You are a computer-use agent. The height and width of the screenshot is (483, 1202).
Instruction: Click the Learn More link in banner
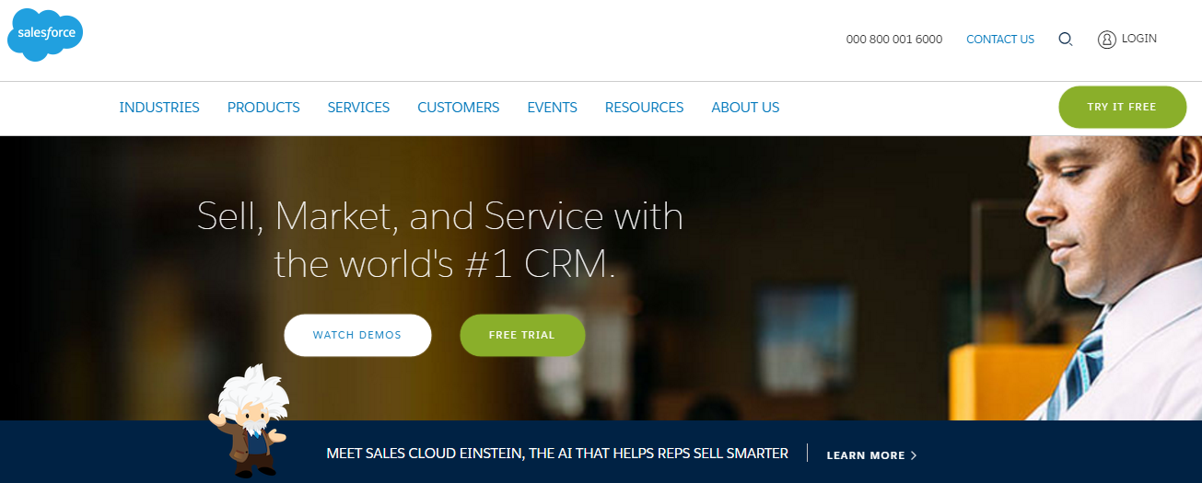pyautogui.click(x=871, y=455)
